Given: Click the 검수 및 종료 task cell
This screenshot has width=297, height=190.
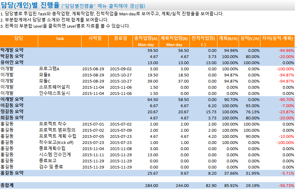Looking at the screenshot, I should 51,167.
